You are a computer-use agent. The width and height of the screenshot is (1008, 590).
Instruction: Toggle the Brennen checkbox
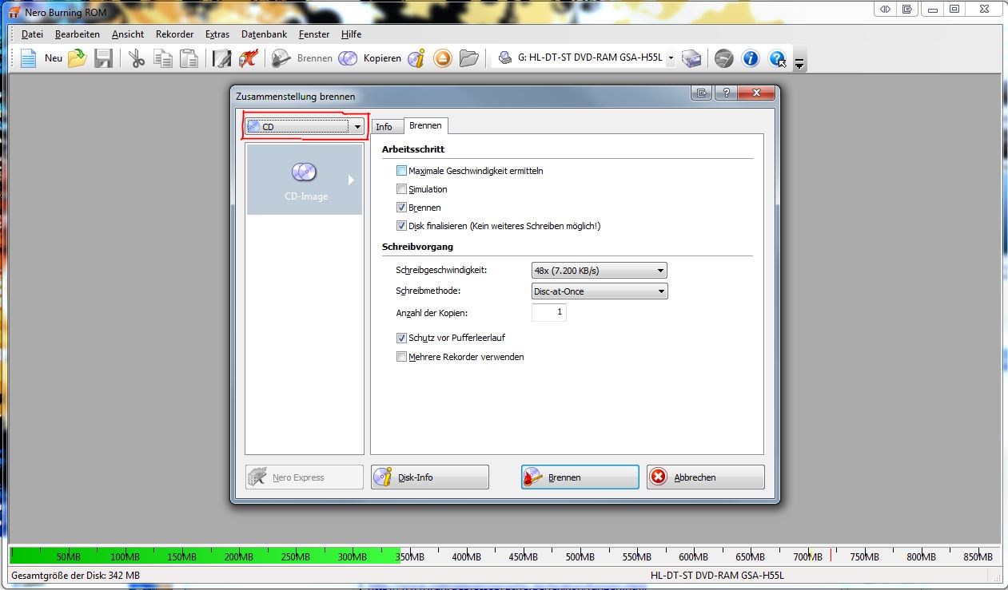coord(402,208)
